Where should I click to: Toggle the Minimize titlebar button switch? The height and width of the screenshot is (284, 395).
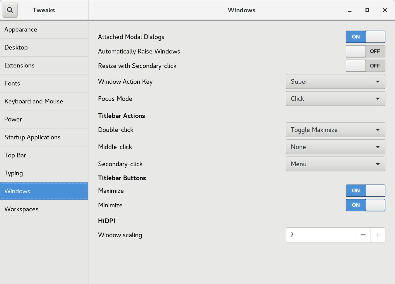(365, 205)
